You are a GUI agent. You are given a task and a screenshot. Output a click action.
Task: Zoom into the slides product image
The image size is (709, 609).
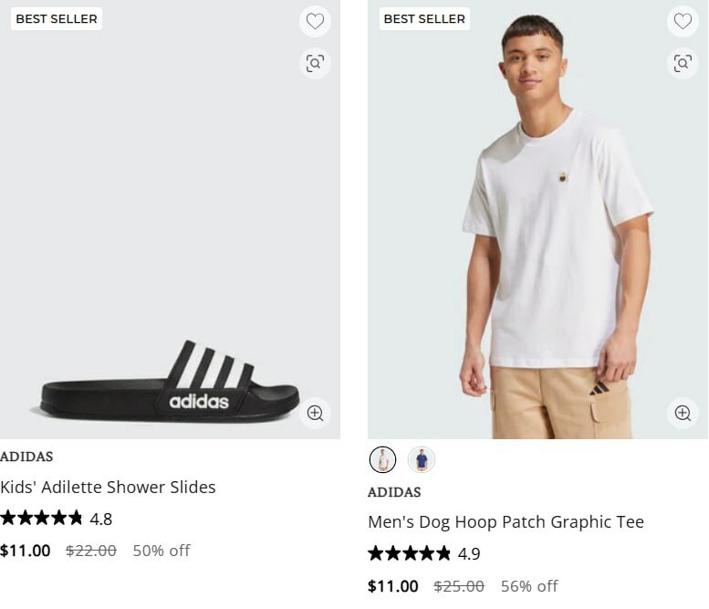[x=315, y=413]
